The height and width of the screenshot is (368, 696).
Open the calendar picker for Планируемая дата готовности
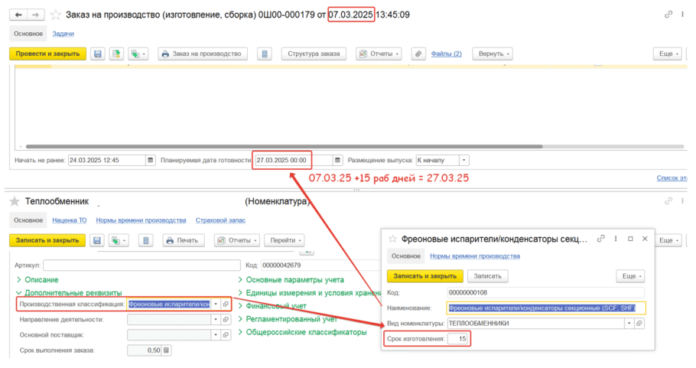[x=337, y=161]
